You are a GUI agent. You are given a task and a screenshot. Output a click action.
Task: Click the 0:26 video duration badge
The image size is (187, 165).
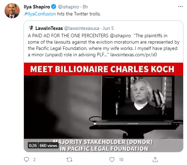33,145
